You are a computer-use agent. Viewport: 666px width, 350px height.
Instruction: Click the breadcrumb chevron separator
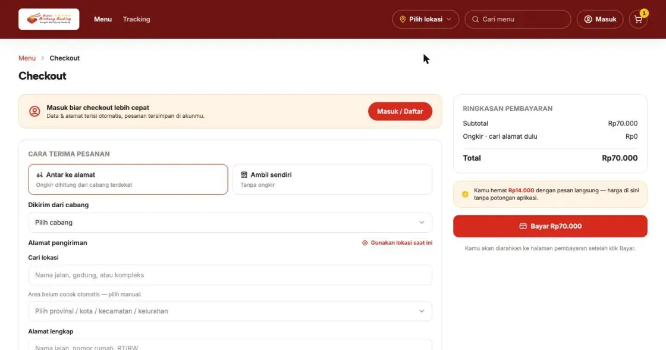[x=42, y=58]
